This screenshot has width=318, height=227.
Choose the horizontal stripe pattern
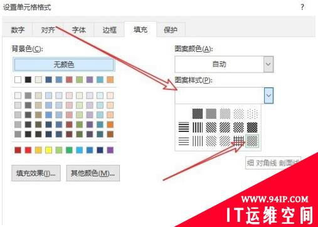point(184,127)
